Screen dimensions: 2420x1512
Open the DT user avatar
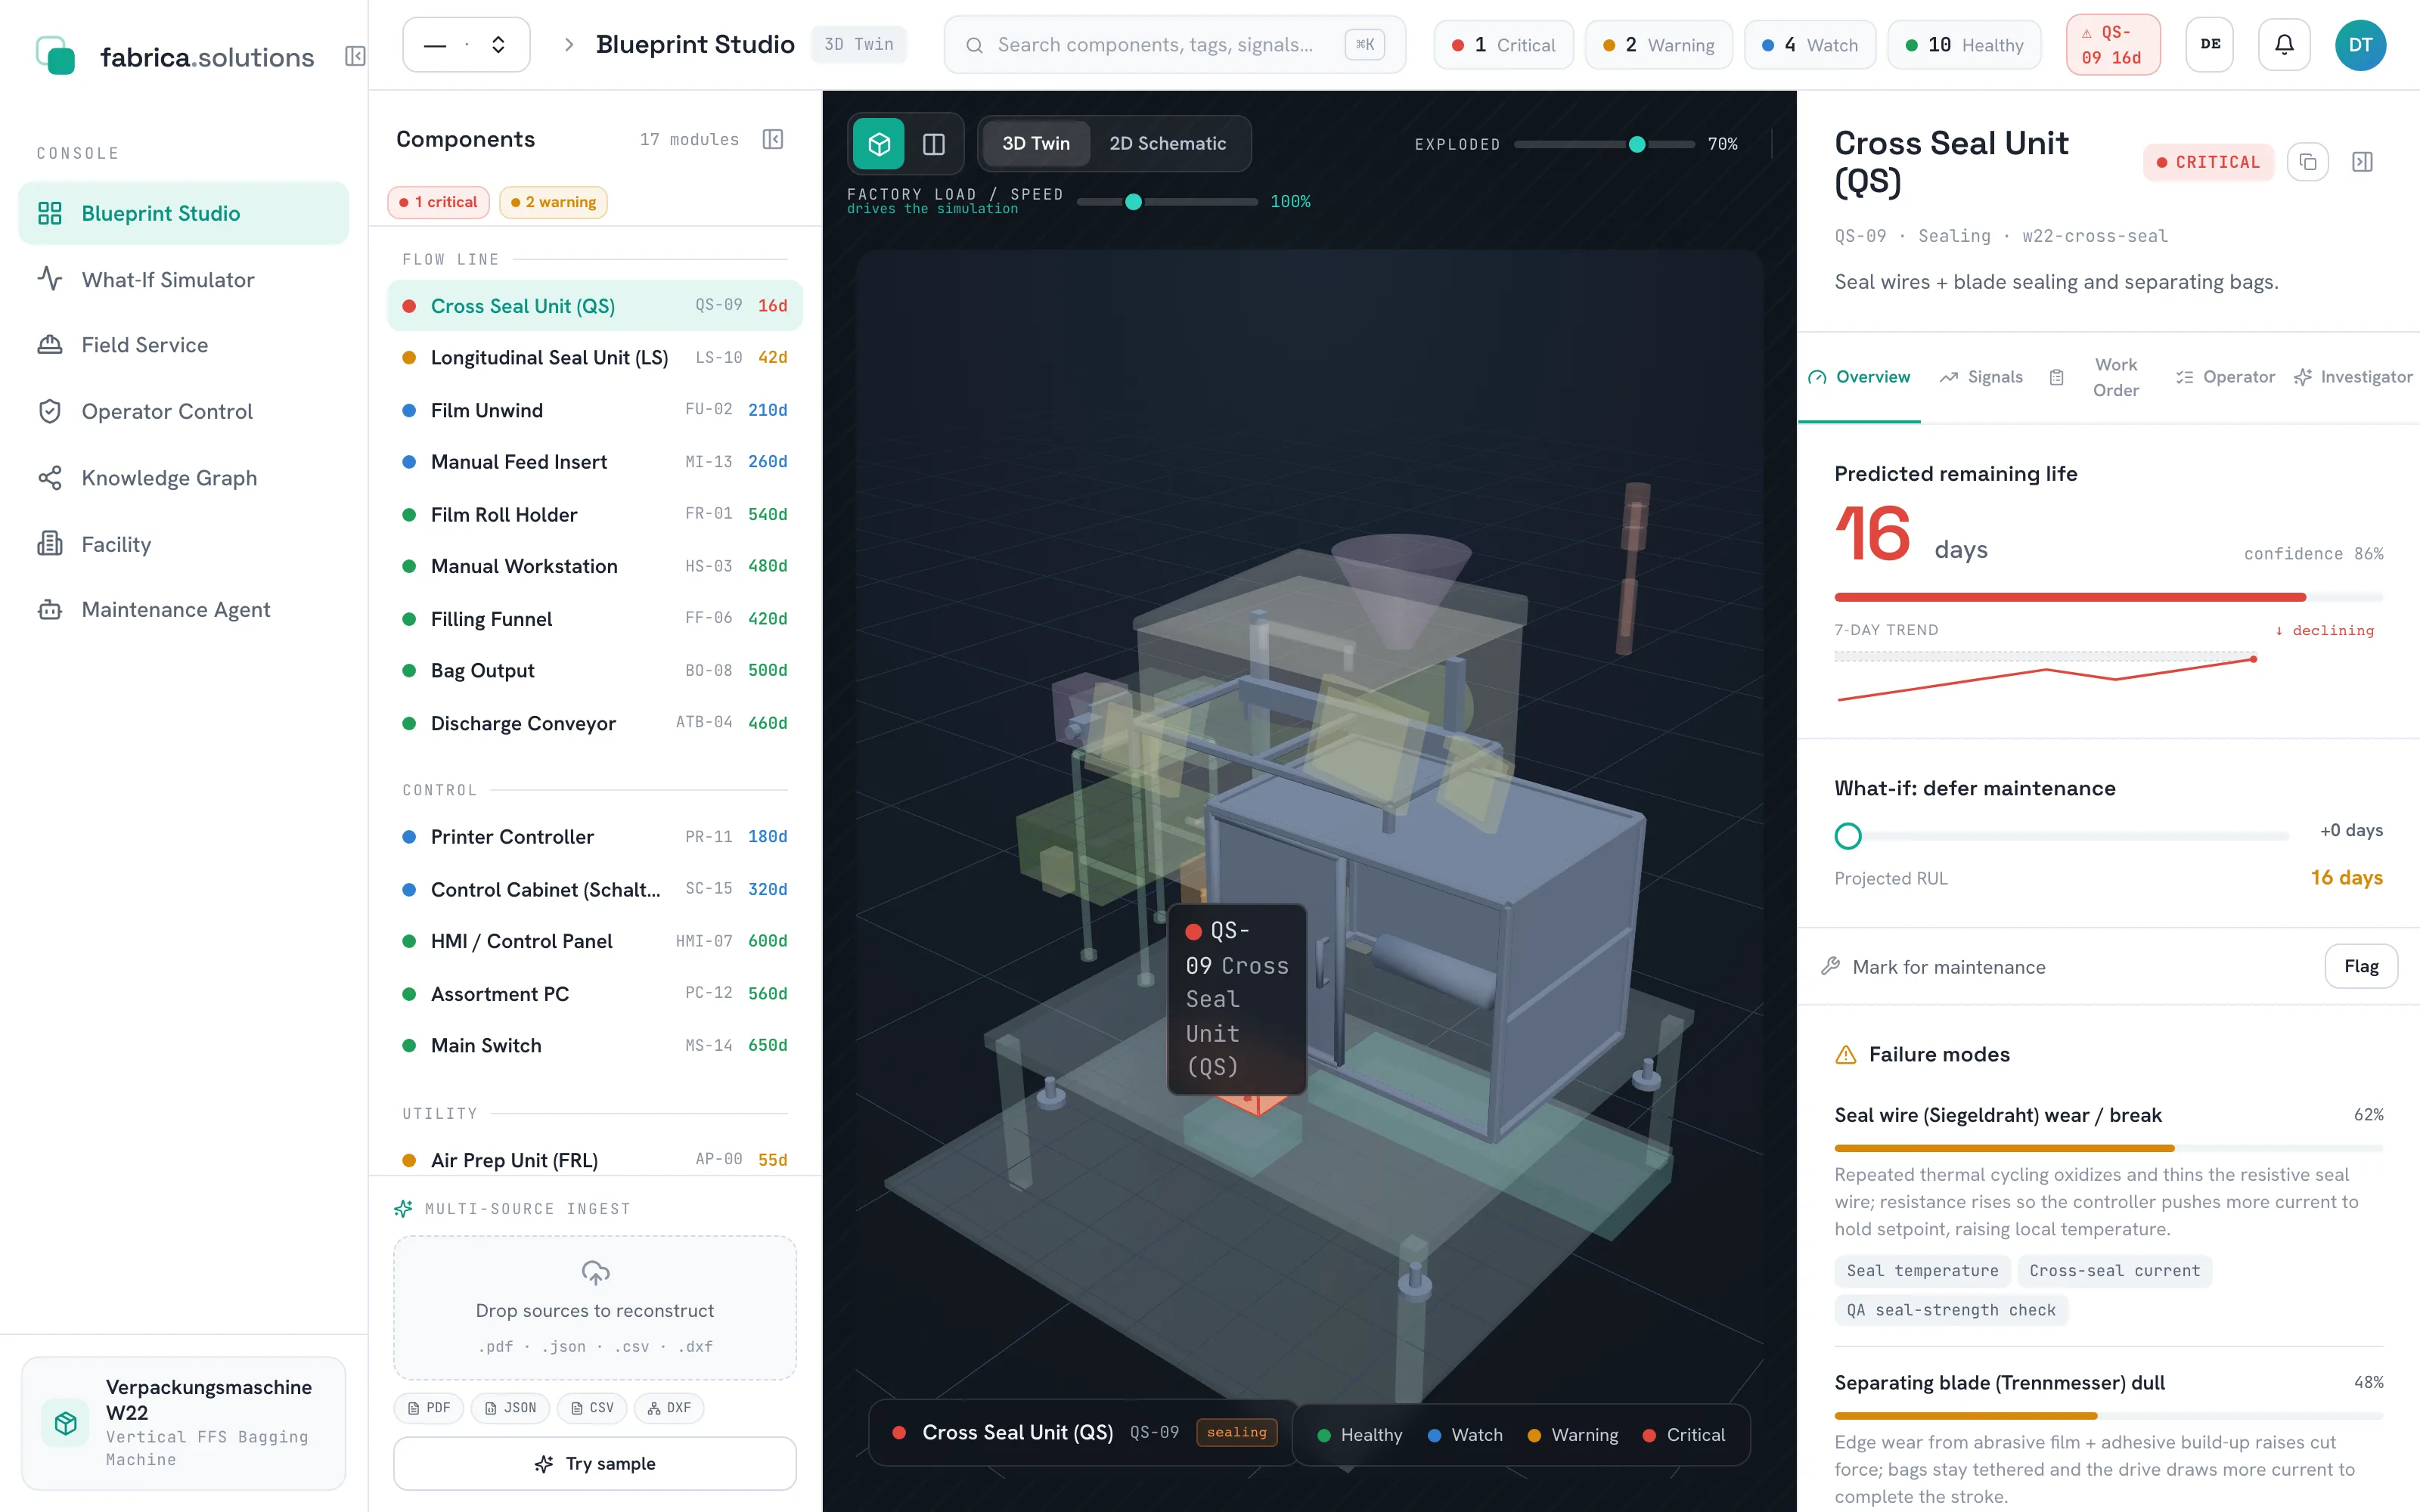[2360, 45]
